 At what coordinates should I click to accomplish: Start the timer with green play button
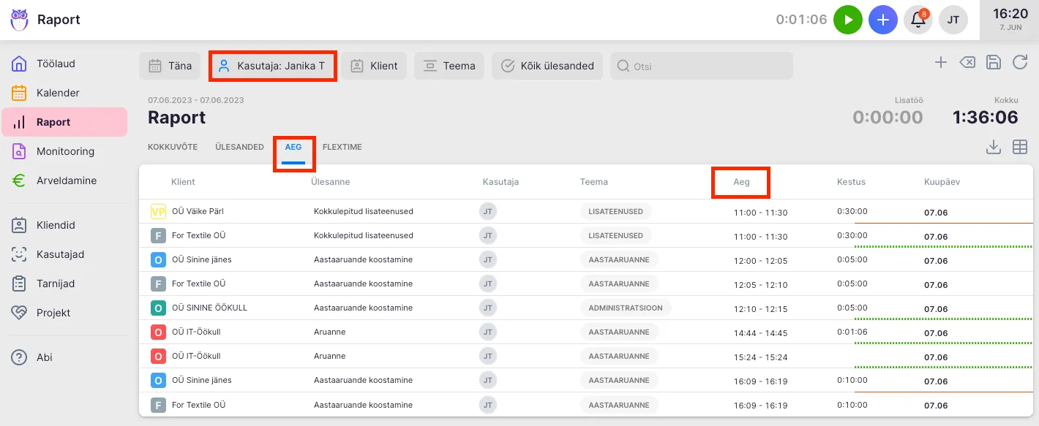click(x=848, y=20)
